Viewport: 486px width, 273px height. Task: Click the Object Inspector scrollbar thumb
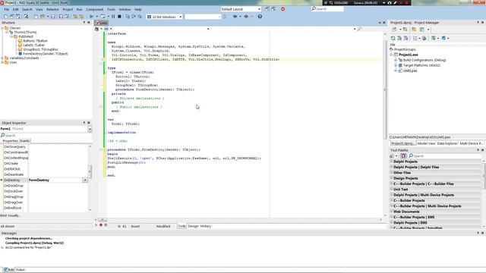coord(90,171)
